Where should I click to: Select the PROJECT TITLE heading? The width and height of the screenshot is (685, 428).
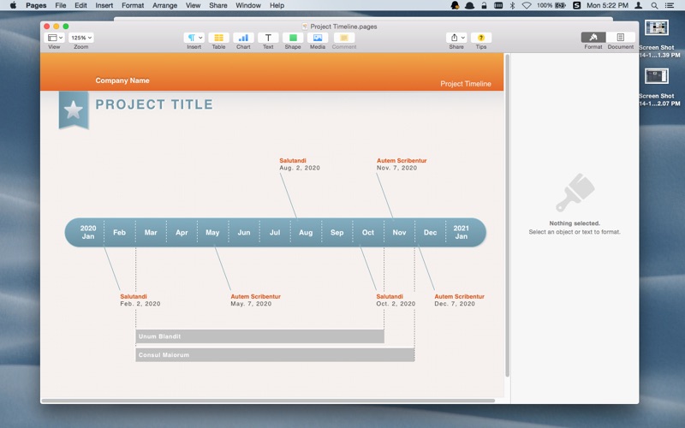(x=154, y=104)
